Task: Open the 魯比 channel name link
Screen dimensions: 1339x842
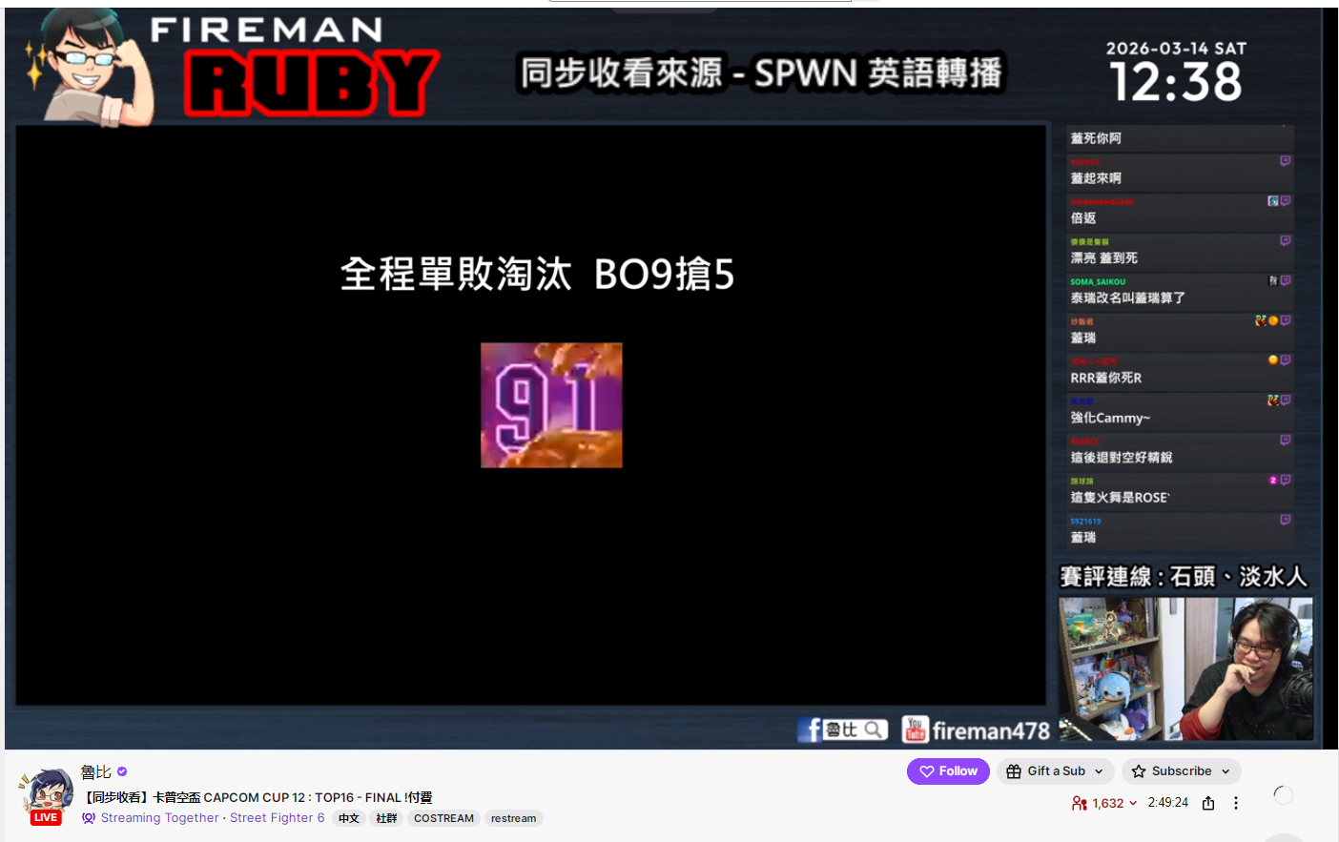Action: coord(96,771)
